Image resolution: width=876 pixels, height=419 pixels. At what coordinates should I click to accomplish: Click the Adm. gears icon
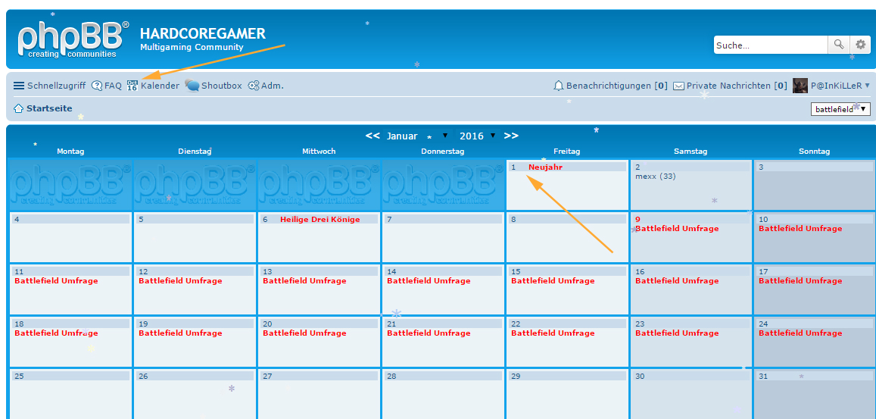(254, 86)
